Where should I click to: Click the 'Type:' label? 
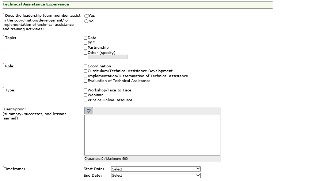pyautogui.click(x=10, y=90)
